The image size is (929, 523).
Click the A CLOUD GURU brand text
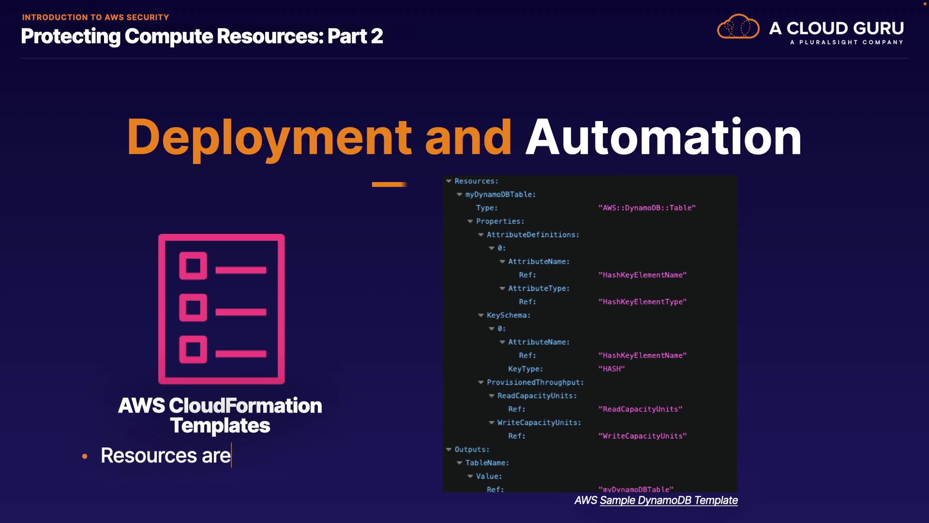836,28
